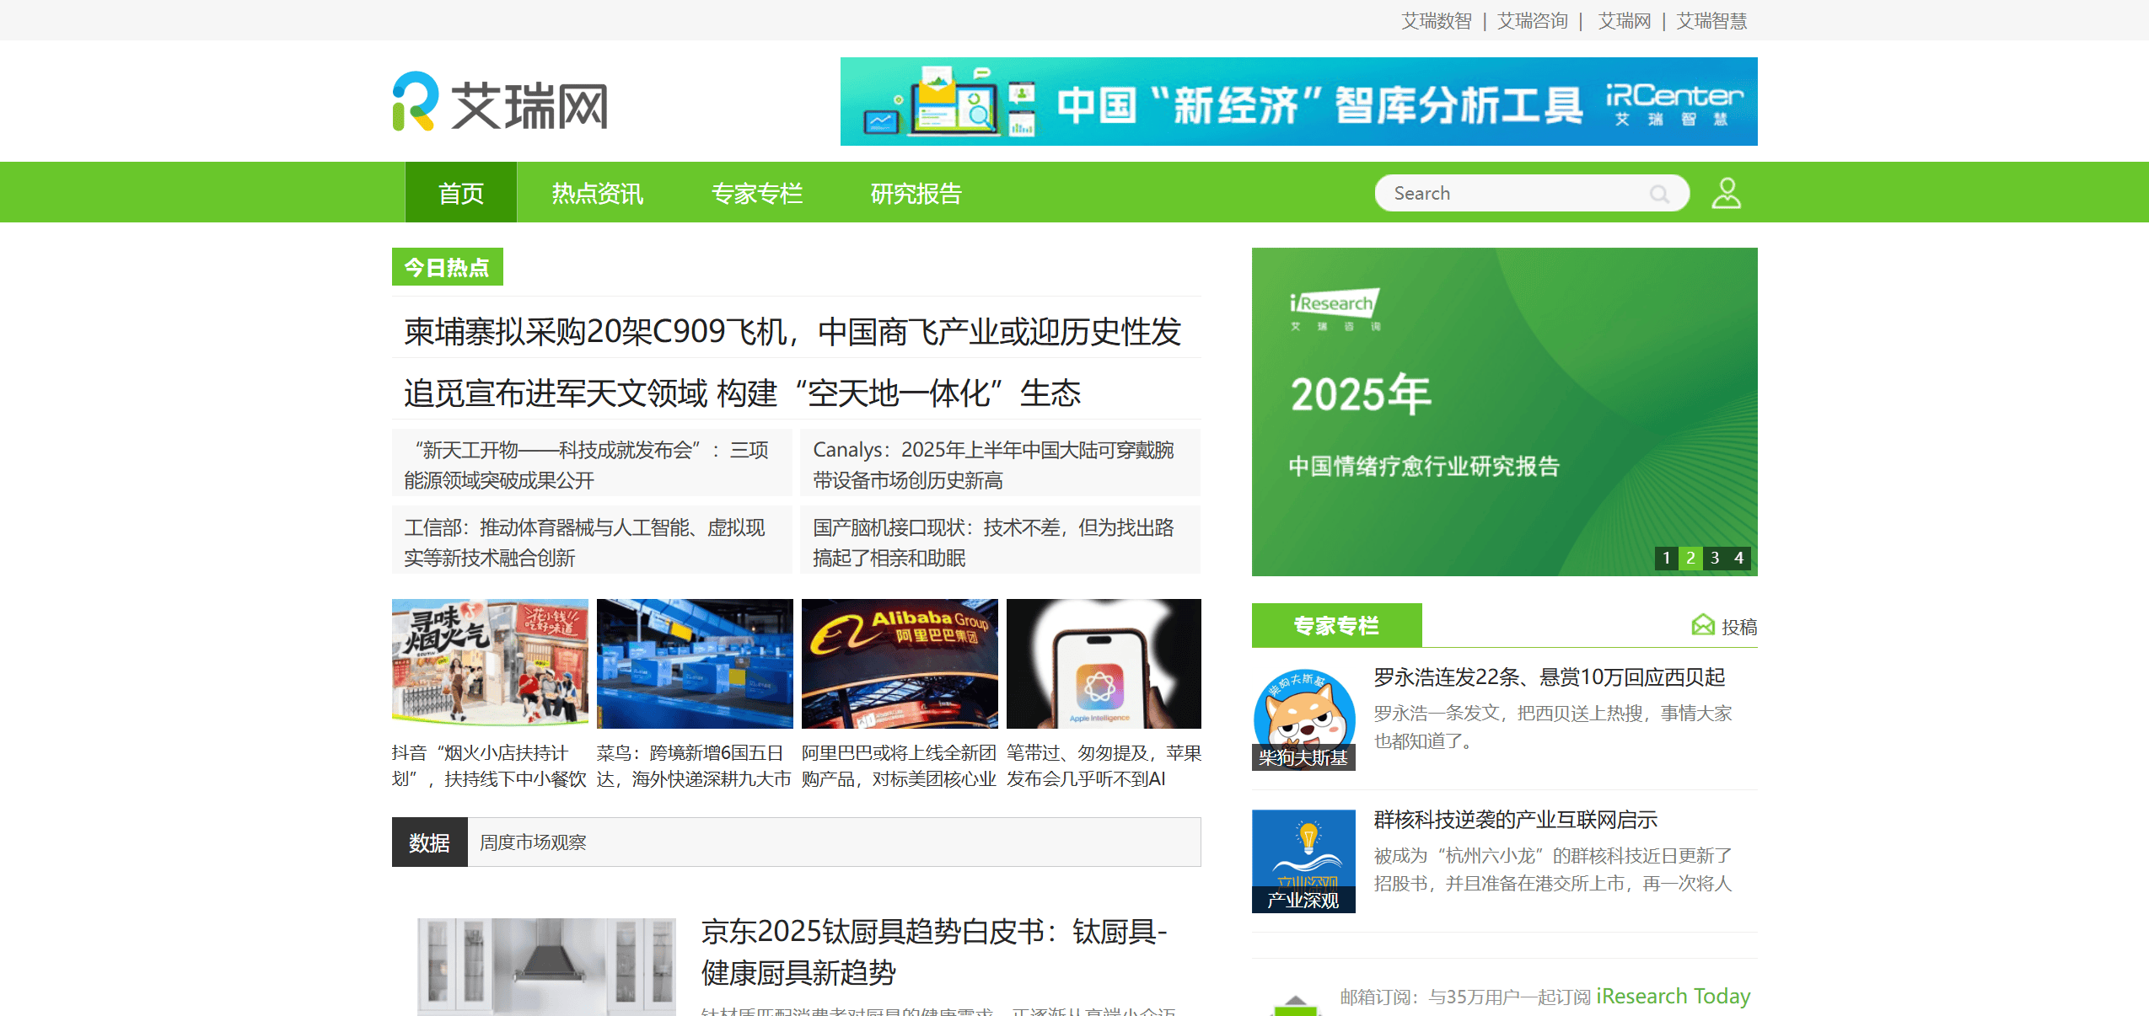Open the Apple Intelligence phone thumbnail

click(1103, 663)
